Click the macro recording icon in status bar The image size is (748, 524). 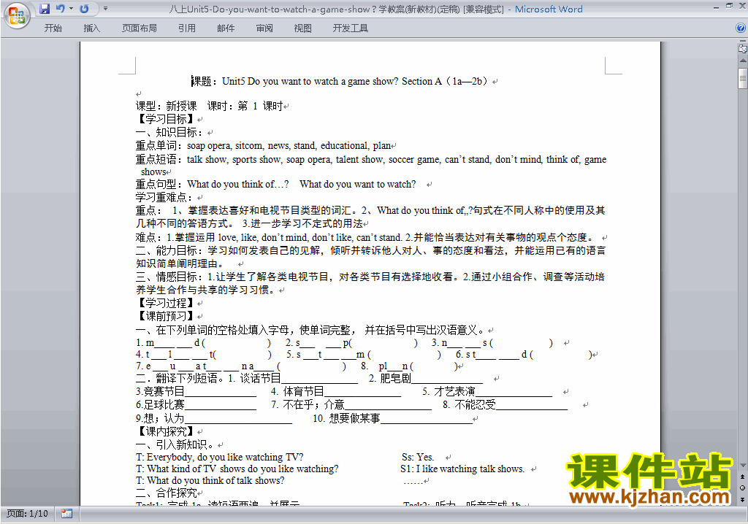pyautogui.click(x=66, y=514)
